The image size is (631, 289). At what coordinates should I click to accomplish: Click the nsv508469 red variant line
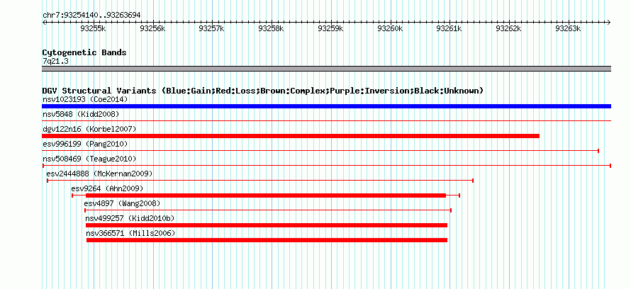coord(327,166)
